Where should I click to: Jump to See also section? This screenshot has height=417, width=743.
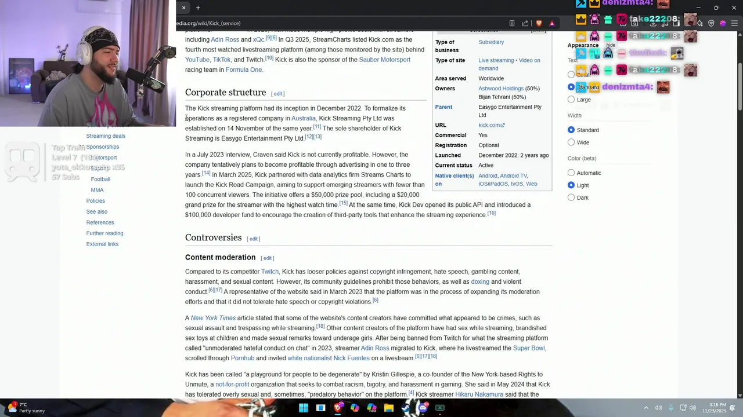[97, 211]
